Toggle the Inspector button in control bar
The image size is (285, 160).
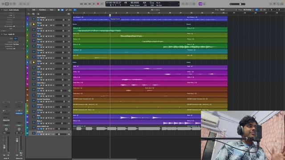7,4
